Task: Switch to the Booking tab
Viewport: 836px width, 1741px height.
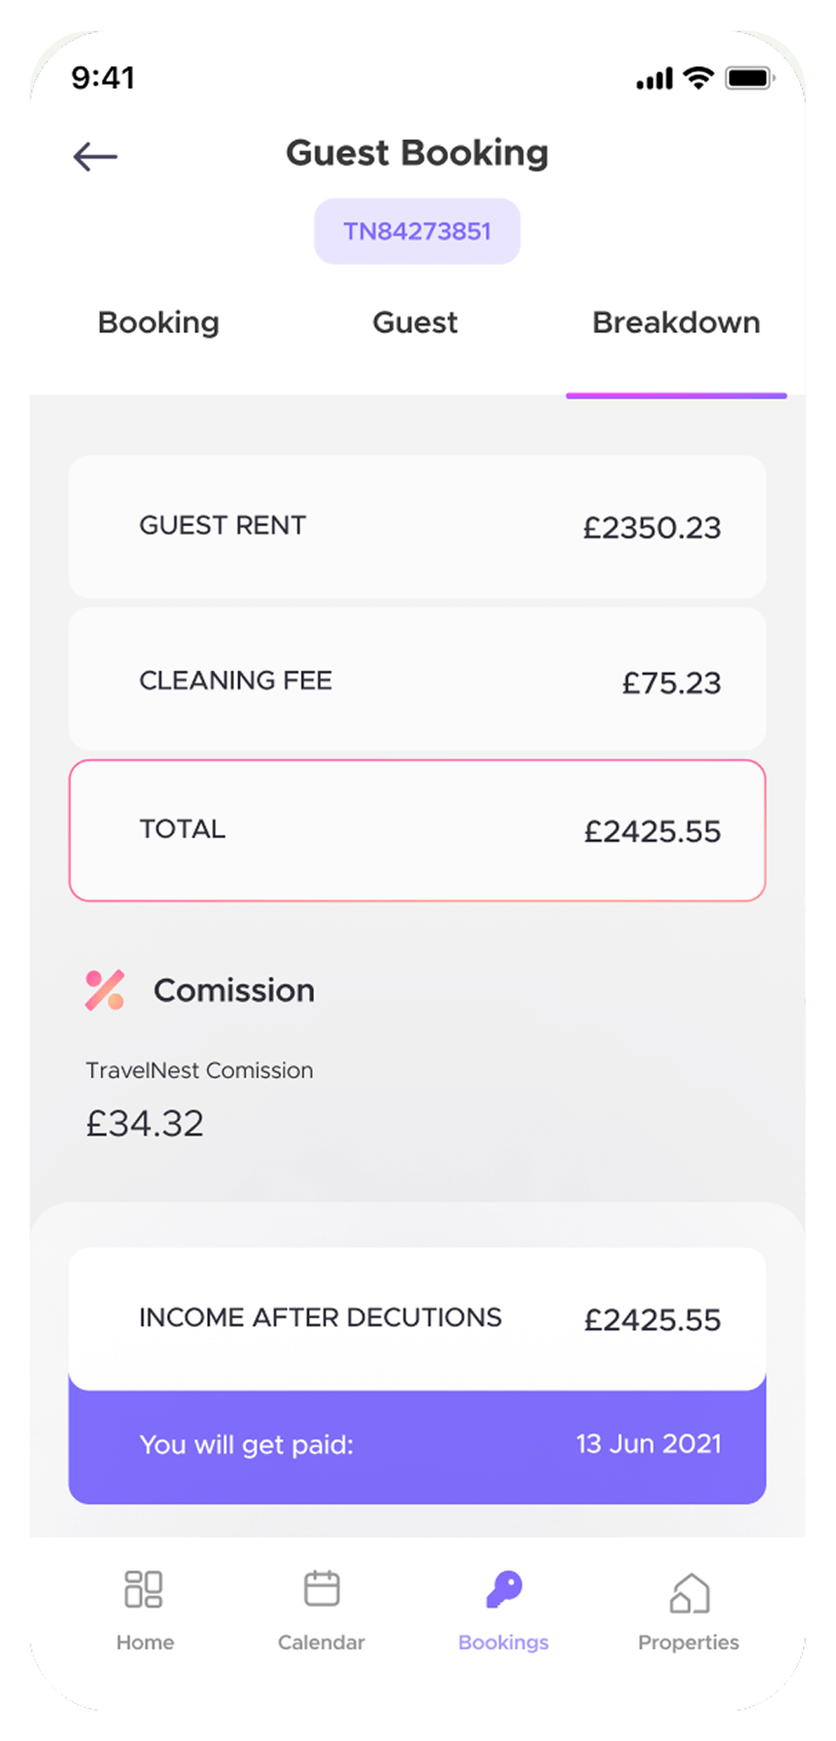Action: tap(158, 323)
